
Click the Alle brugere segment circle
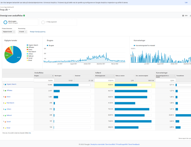click(5, 22)
